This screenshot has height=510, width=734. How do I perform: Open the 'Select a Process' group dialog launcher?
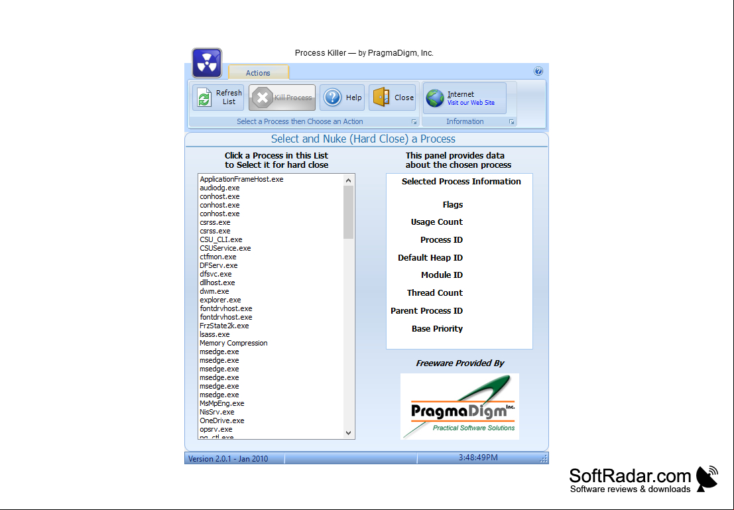click(x=414, y=122)
